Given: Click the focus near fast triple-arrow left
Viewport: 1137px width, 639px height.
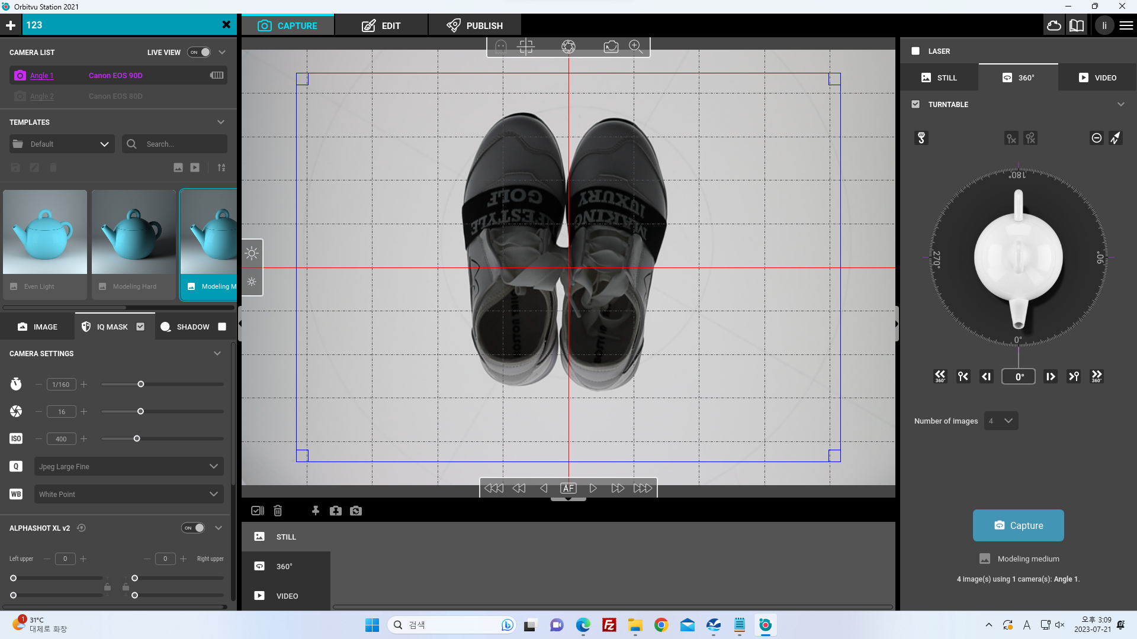Looking at the screenshot, I should click(494, 488).
